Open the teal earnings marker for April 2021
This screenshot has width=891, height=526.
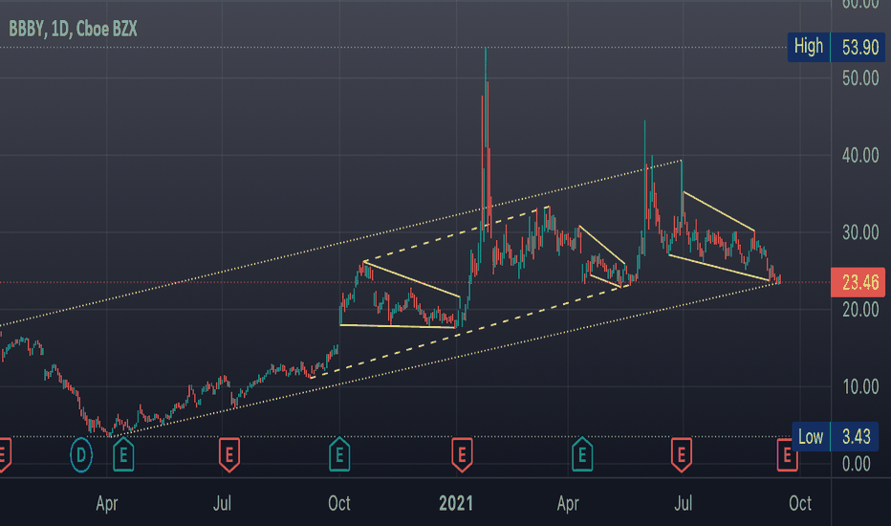point(582,454)
